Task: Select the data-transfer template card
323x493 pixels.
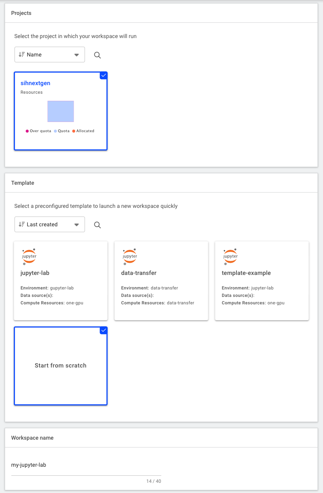Action: 161,281
